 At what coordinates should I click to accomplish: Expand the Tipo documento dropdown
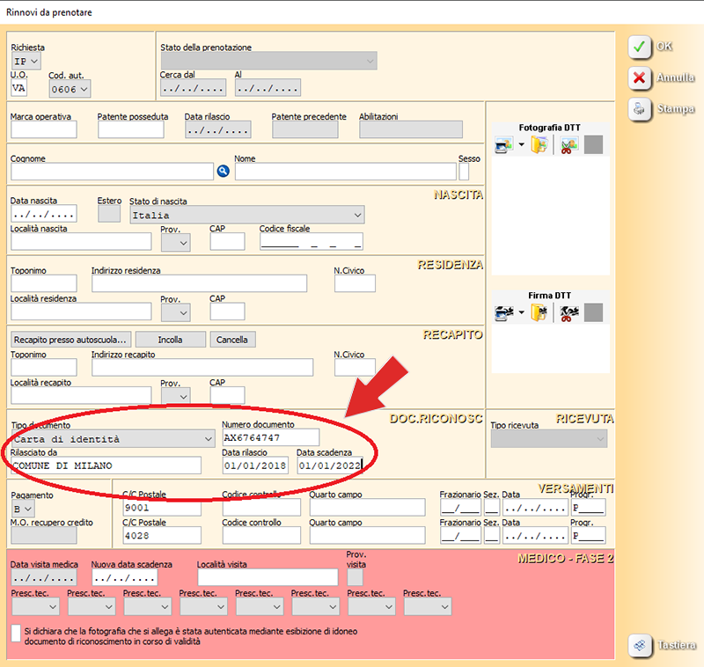tap(208, 438)
